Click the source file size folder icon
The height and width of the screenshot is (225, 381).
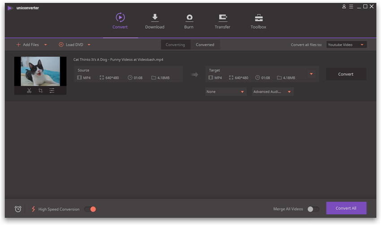pyautogui.click(x=154, y=78)
